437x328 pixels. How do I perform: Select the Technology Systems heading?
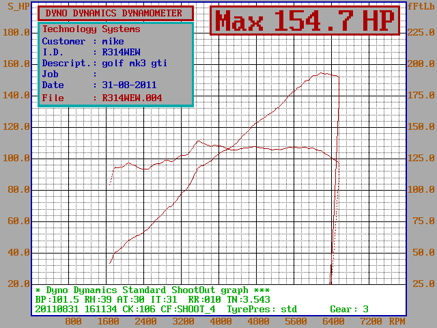pos(91,29)
